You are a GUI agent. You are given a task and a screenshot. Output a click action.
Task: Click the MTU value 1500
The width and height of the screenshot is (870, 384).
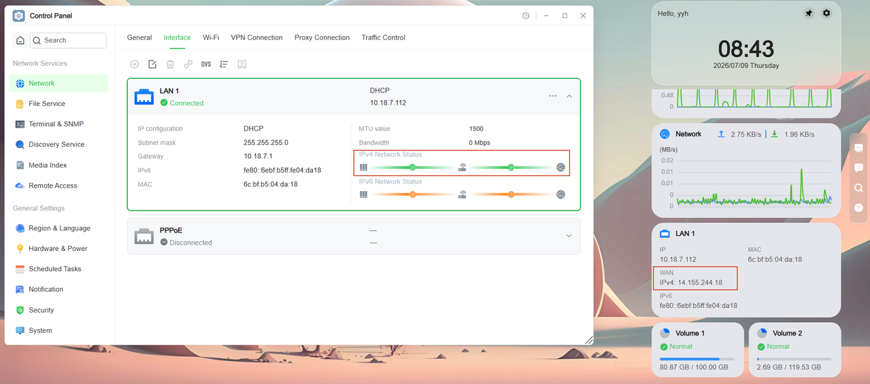(x=476, y=128)
